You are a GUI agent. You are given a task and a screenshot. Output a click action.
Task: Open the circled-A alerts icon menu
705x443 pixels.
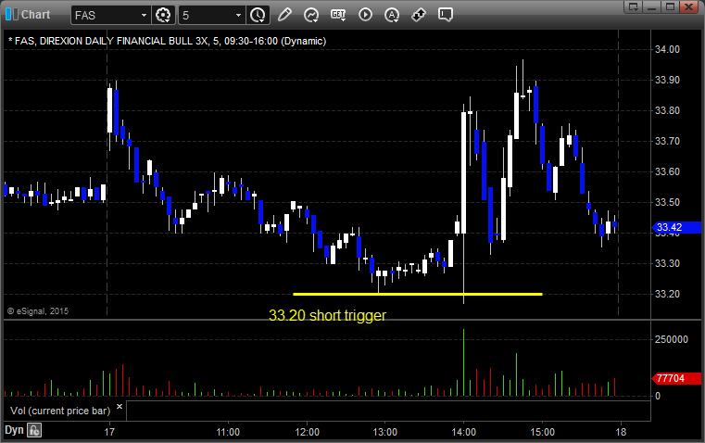[x=392, y=15]
